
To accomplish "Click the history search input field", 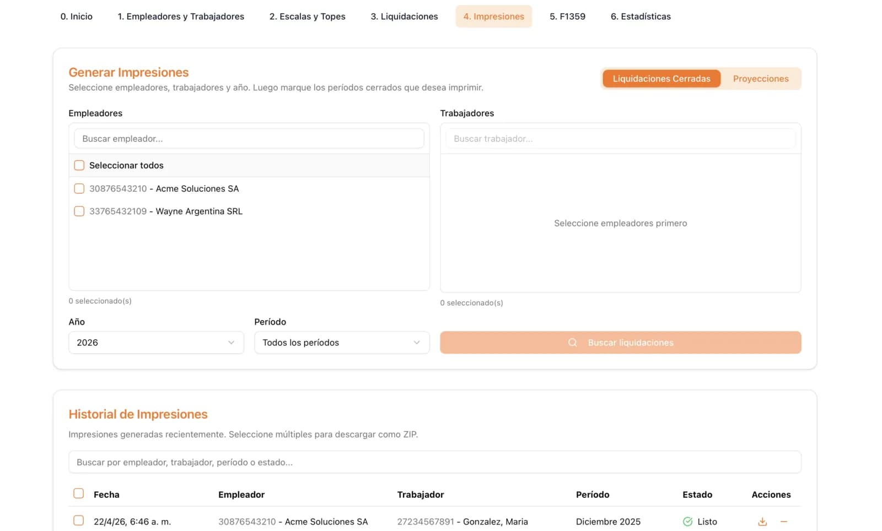I will click(434, 462).
